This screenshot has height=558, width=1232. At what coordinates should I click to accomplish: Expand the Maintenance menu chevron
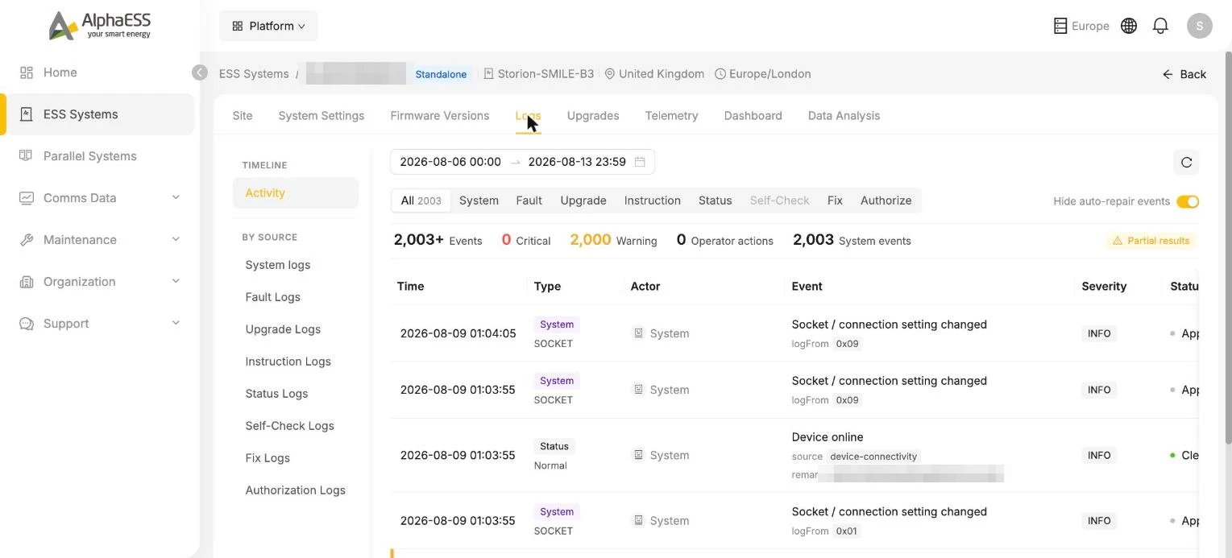176,240
